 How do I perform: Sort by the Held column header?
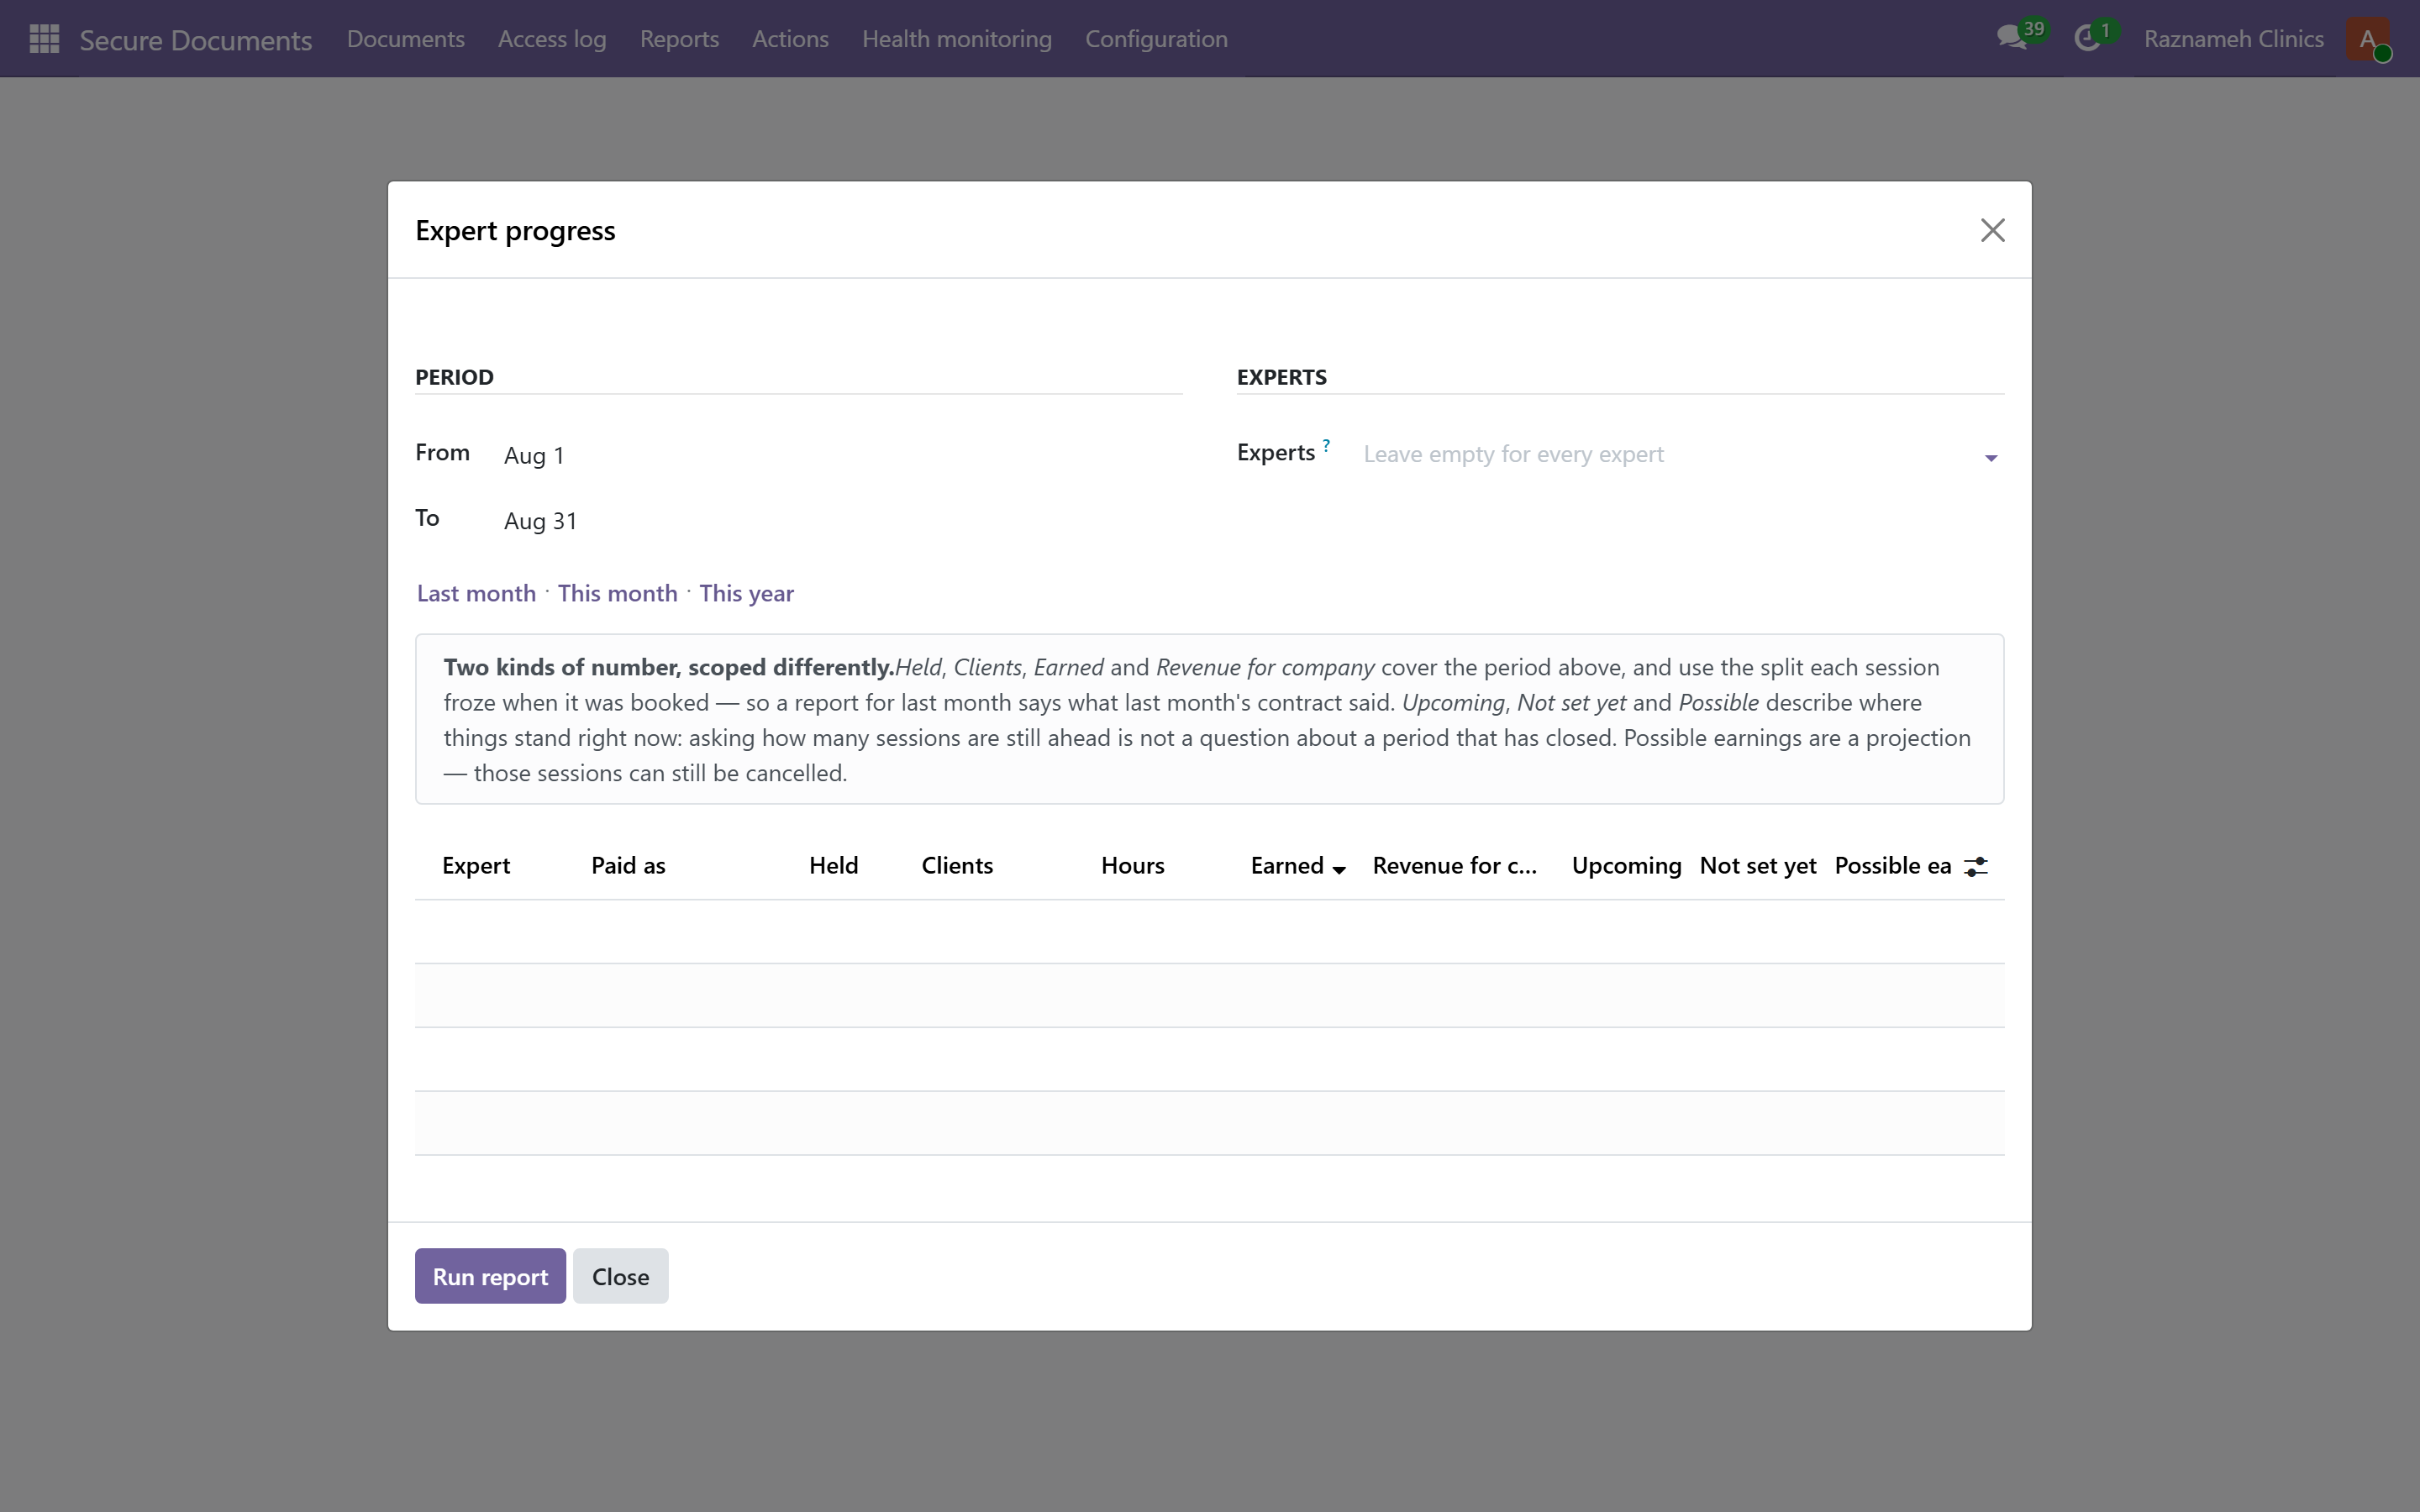pos(833,866)
